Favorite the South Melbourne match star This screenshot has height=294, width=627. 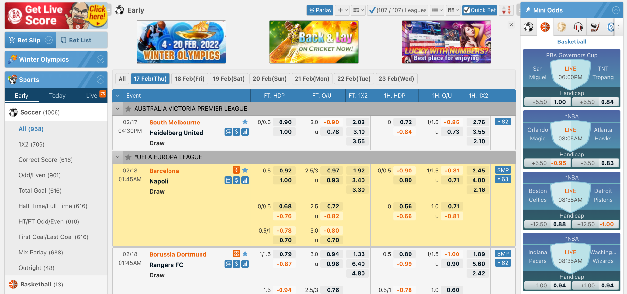coord(245,122)
